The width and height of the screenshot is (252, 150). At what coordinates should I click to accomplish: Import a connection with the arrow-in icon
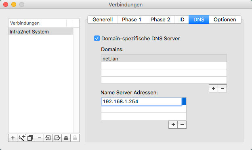pos(48,138)
